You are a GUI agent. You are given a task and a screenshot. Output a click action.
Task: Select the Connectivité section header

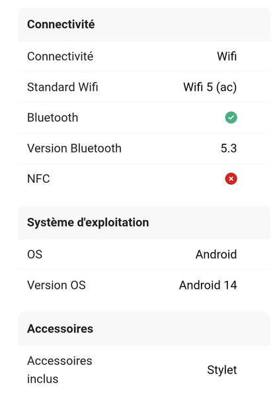[144, 25]
